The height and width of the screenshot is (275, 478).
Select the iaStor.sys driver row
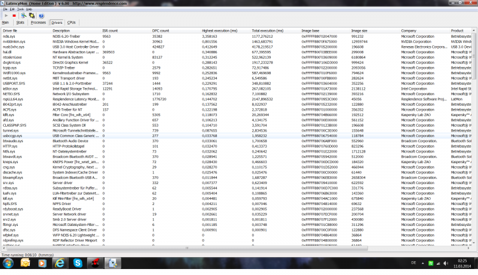236,88
